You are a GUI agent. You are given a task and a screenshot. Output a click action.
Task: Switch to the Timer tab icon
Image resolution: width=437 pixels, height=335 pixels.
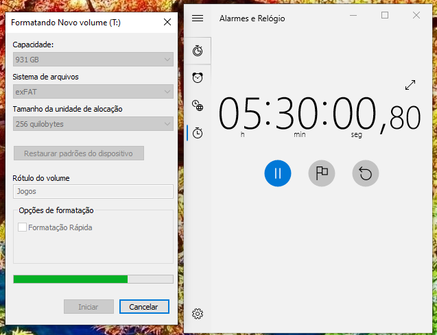click(198, 51)
